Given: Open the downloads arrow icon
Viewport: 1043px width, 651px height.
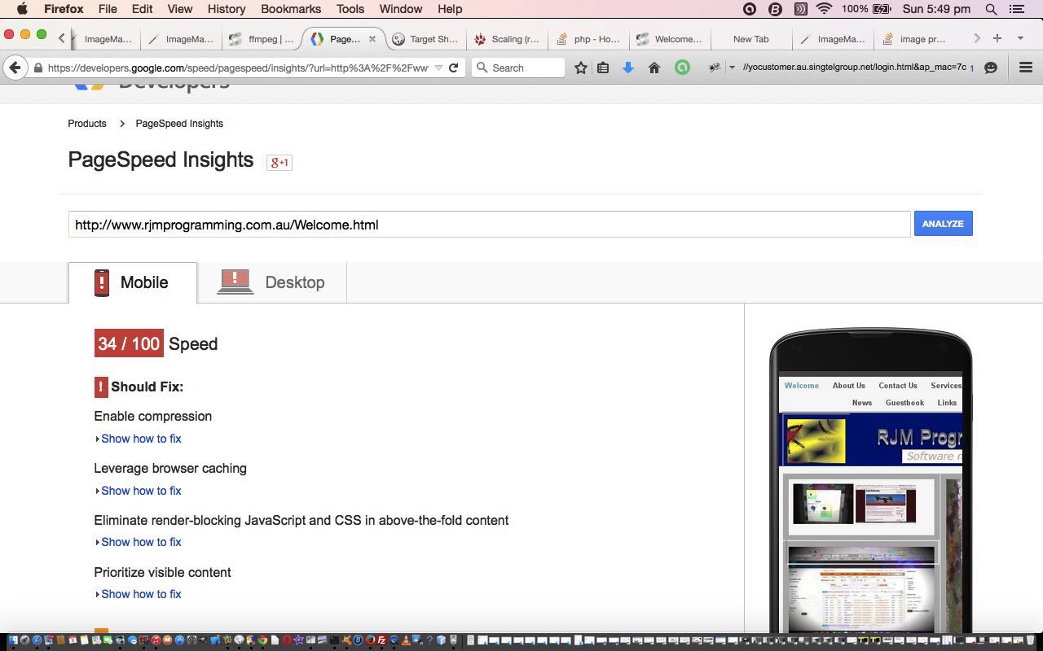Looking at the screenshot, I should tap(628, 68).
